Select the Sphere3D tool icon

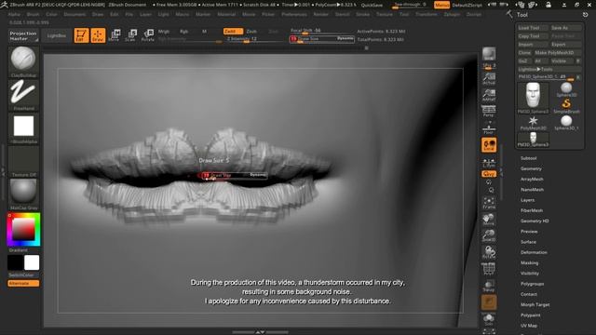click(566, 89)
